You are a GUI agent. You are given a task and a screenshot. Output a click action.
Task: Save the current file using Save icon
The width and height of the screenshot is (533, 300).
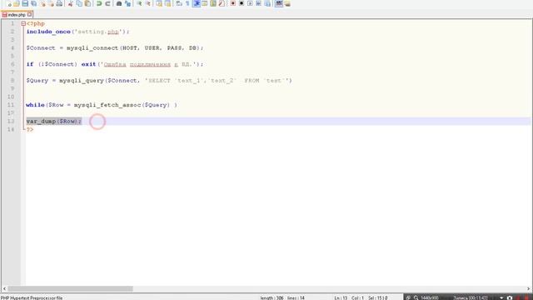[x=25, y=3]
